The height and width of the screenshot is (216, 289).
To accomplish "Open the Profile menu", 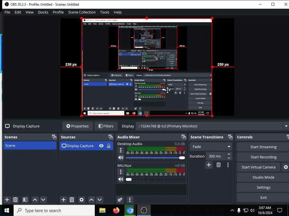I will [x=58, y=12].
